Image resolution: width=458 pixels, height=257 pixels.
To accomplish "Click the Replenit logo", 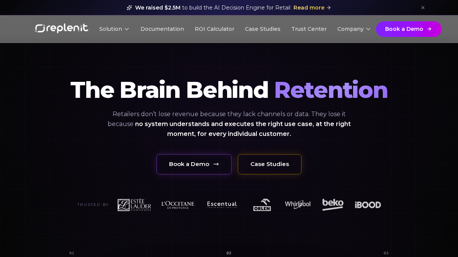I will 61,29.
